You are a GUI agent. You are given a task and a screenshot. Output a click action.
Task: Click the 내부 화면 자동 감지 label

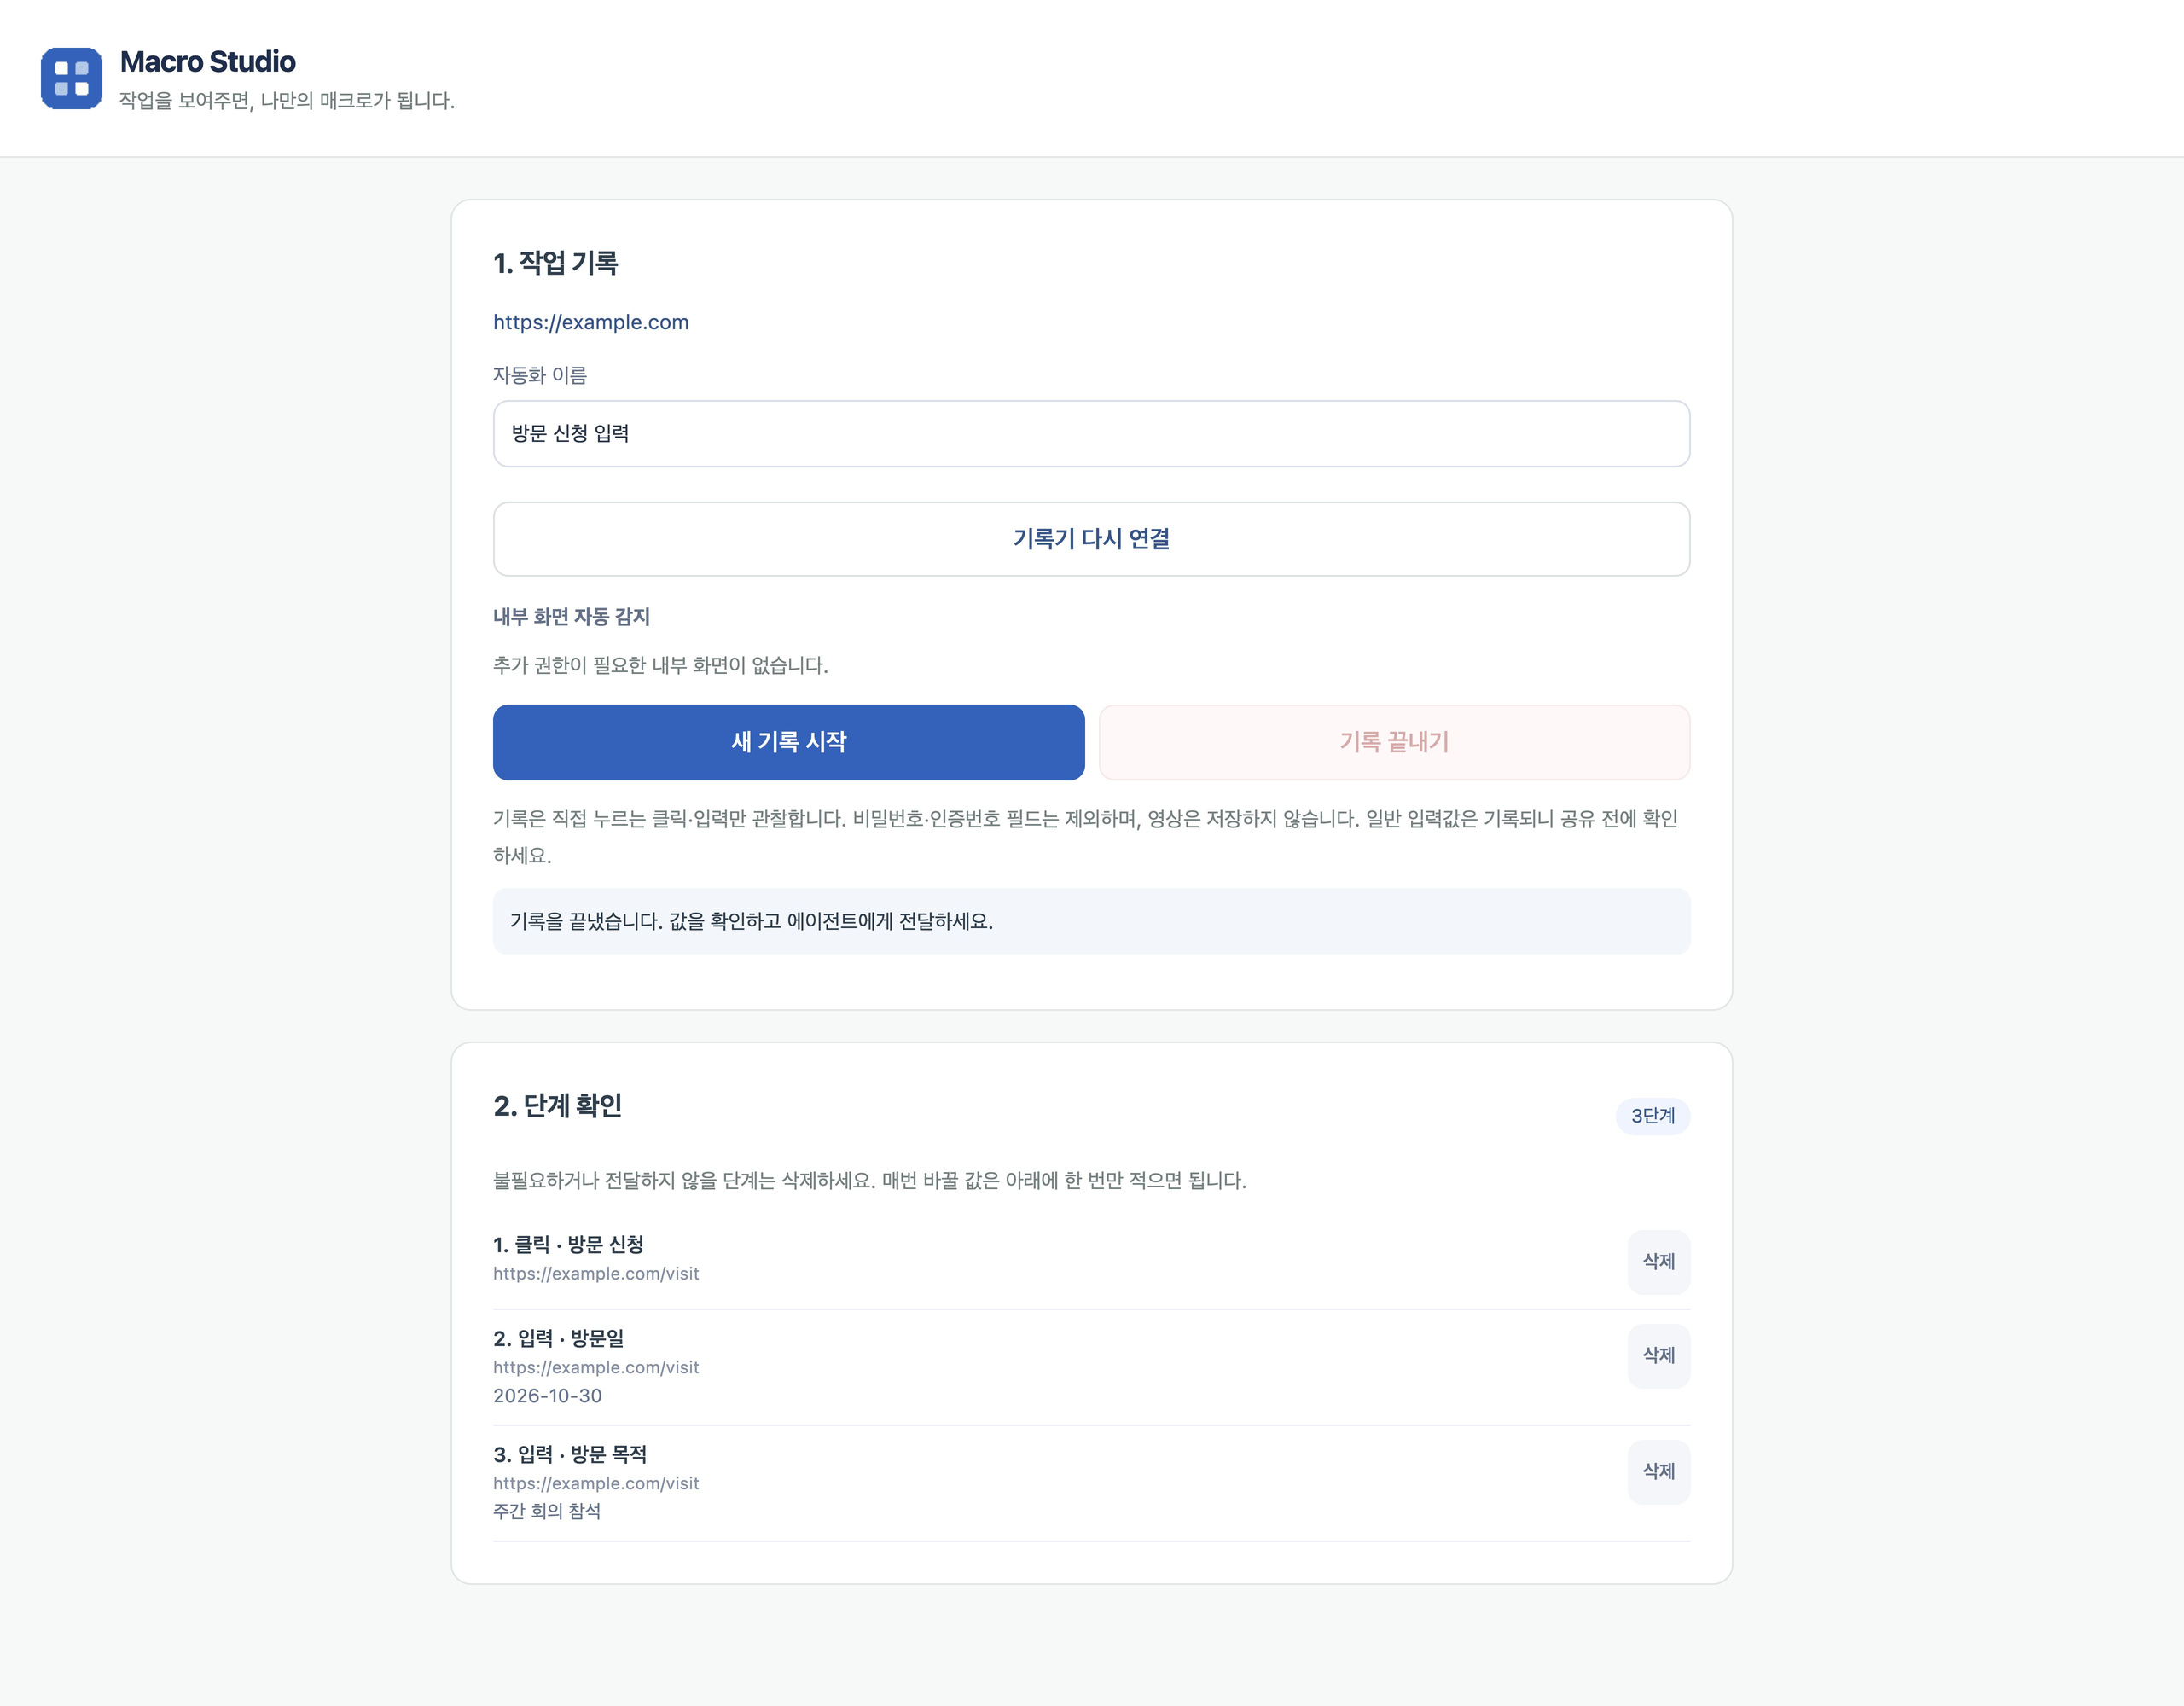click(x=571, y=617)
